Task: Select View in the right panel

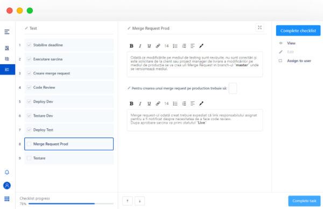Action: [x=291, y=43]
